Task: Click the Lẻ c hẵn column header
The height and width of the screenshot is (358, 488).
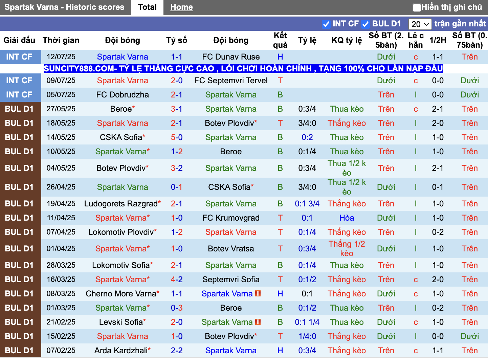Action: [x=416, y=40]
